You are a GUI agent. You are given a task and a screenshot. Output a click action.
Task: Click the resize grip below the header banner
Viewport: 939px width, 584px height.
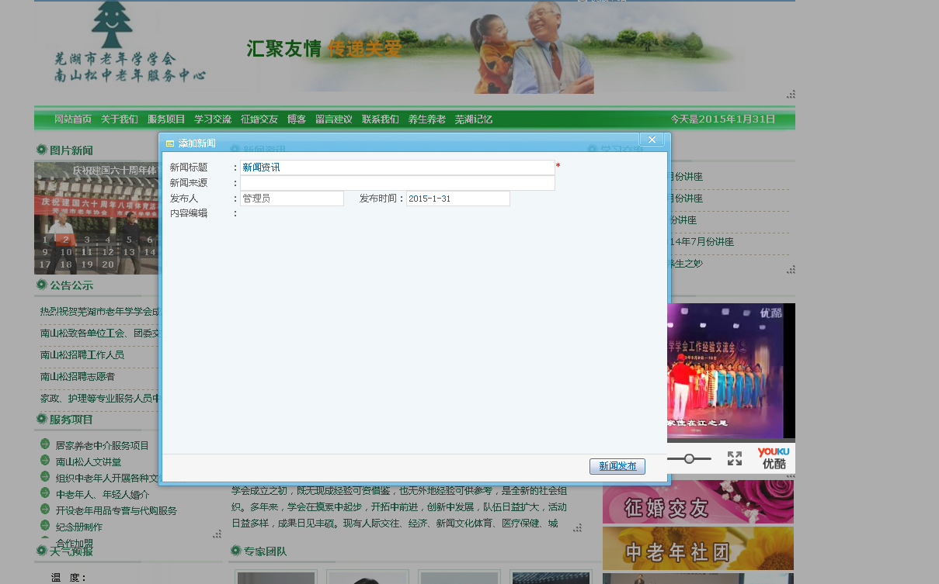click(x=791, y=94)
